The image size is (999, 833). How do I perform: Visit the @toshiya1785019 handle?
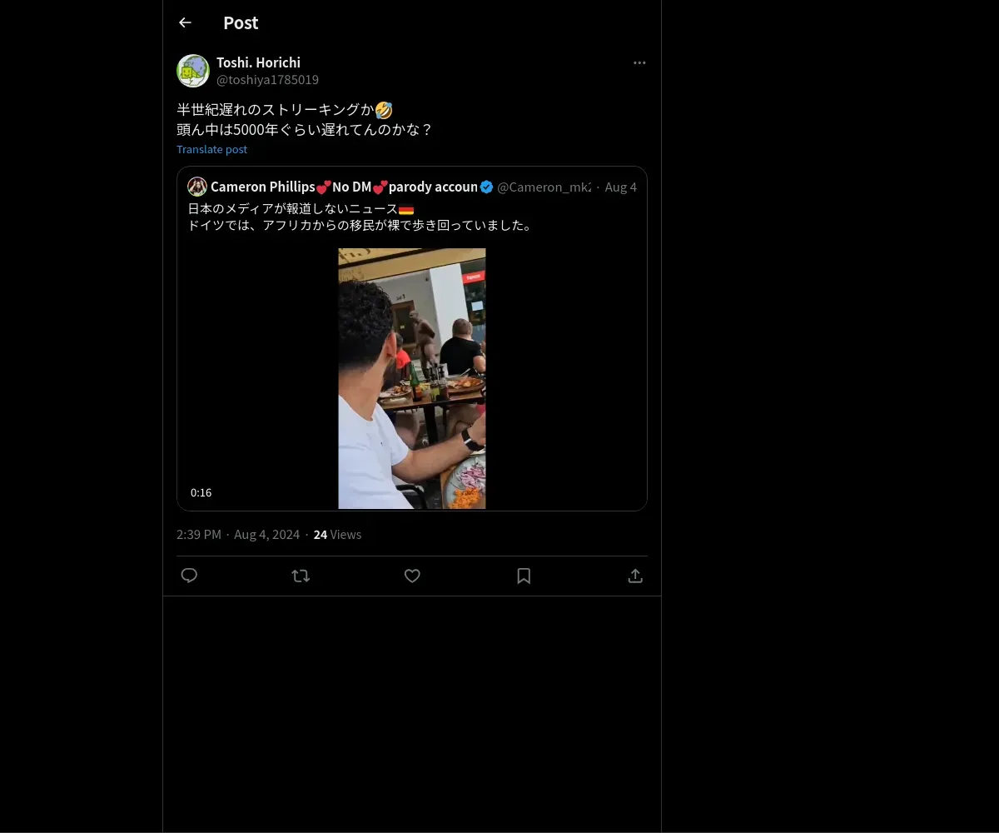267,80
